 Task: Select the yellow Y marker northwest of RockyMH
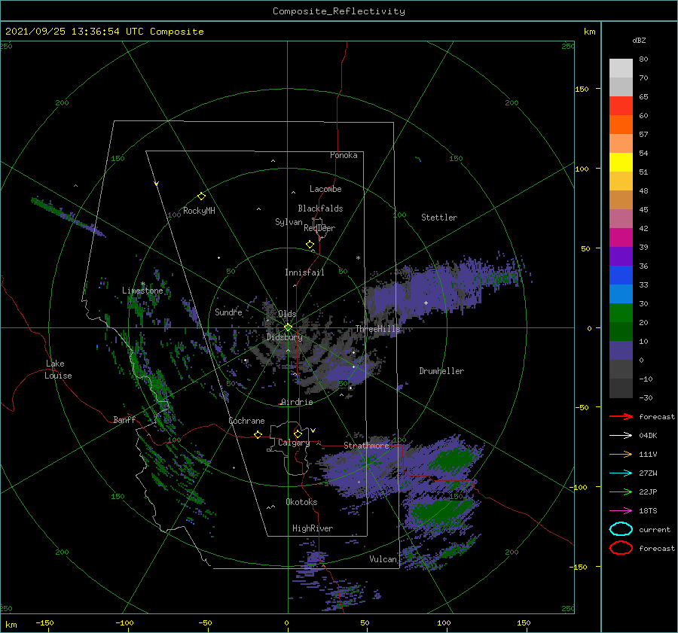[x=157, y=184]
